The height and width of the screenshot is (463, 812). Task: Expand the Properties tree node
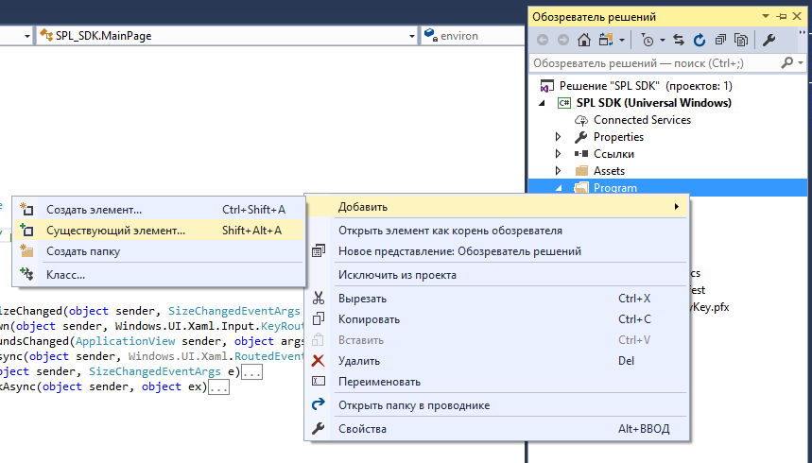[558, 137]
